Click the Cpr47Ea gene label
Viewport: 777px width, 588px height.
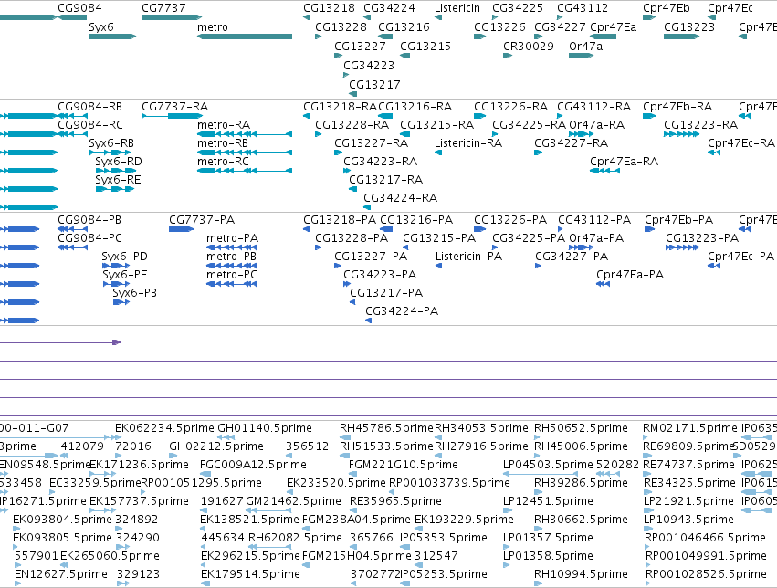pyautogui.click(x=613, y=26)
